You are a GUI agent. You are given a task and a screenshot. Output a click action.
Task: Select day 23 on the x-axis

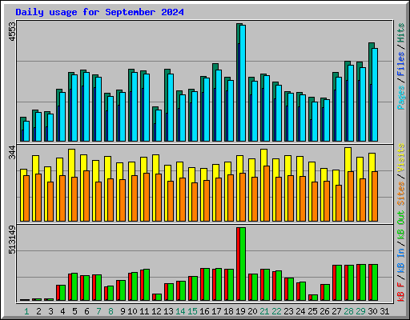click(288, 311)
